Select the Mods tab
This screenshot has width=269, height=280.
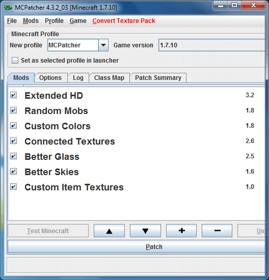21,78
